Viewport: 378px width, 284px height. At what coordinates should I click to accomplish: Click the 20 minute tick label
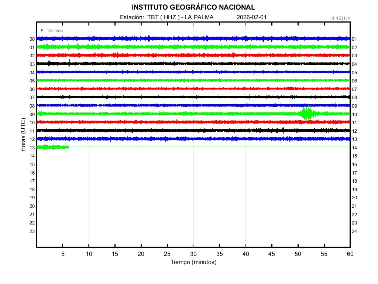tap(141, 254)
